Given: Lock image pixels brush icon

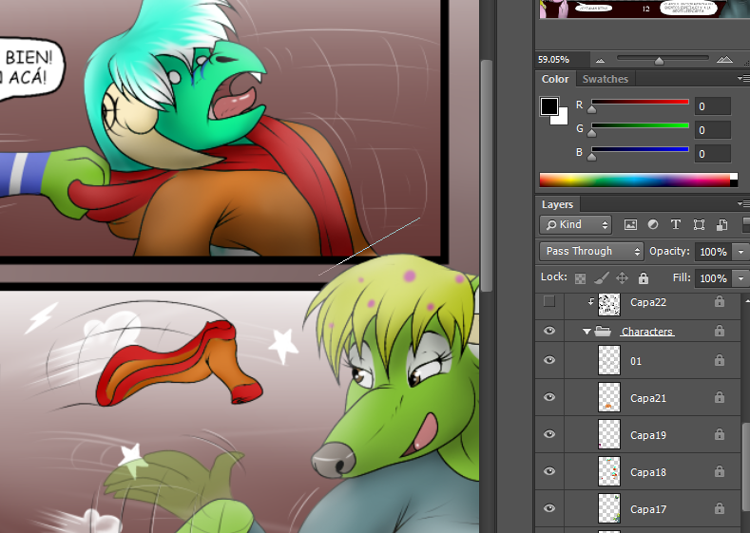Looking at the screenshot, I should click(x=602, y=277).
